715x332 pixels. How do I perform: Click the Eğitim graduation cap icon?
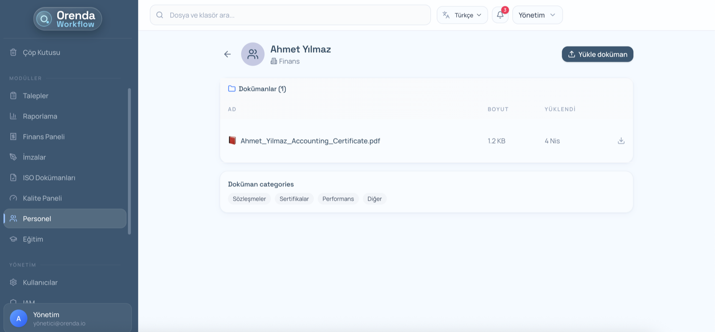tap(13, 239)
